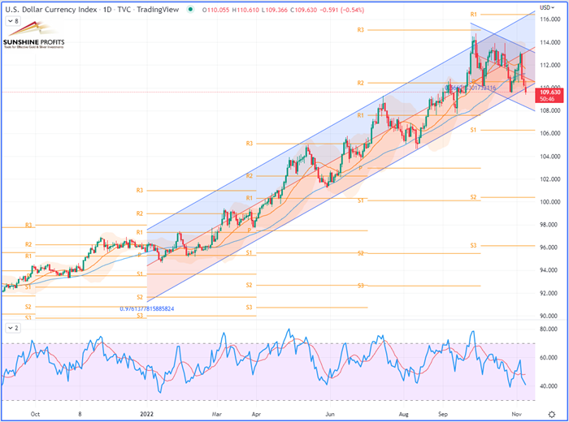This screenshot has width=569, height=422.
Task: Select the topmost R1 pivot label
Action: point(473,15)
